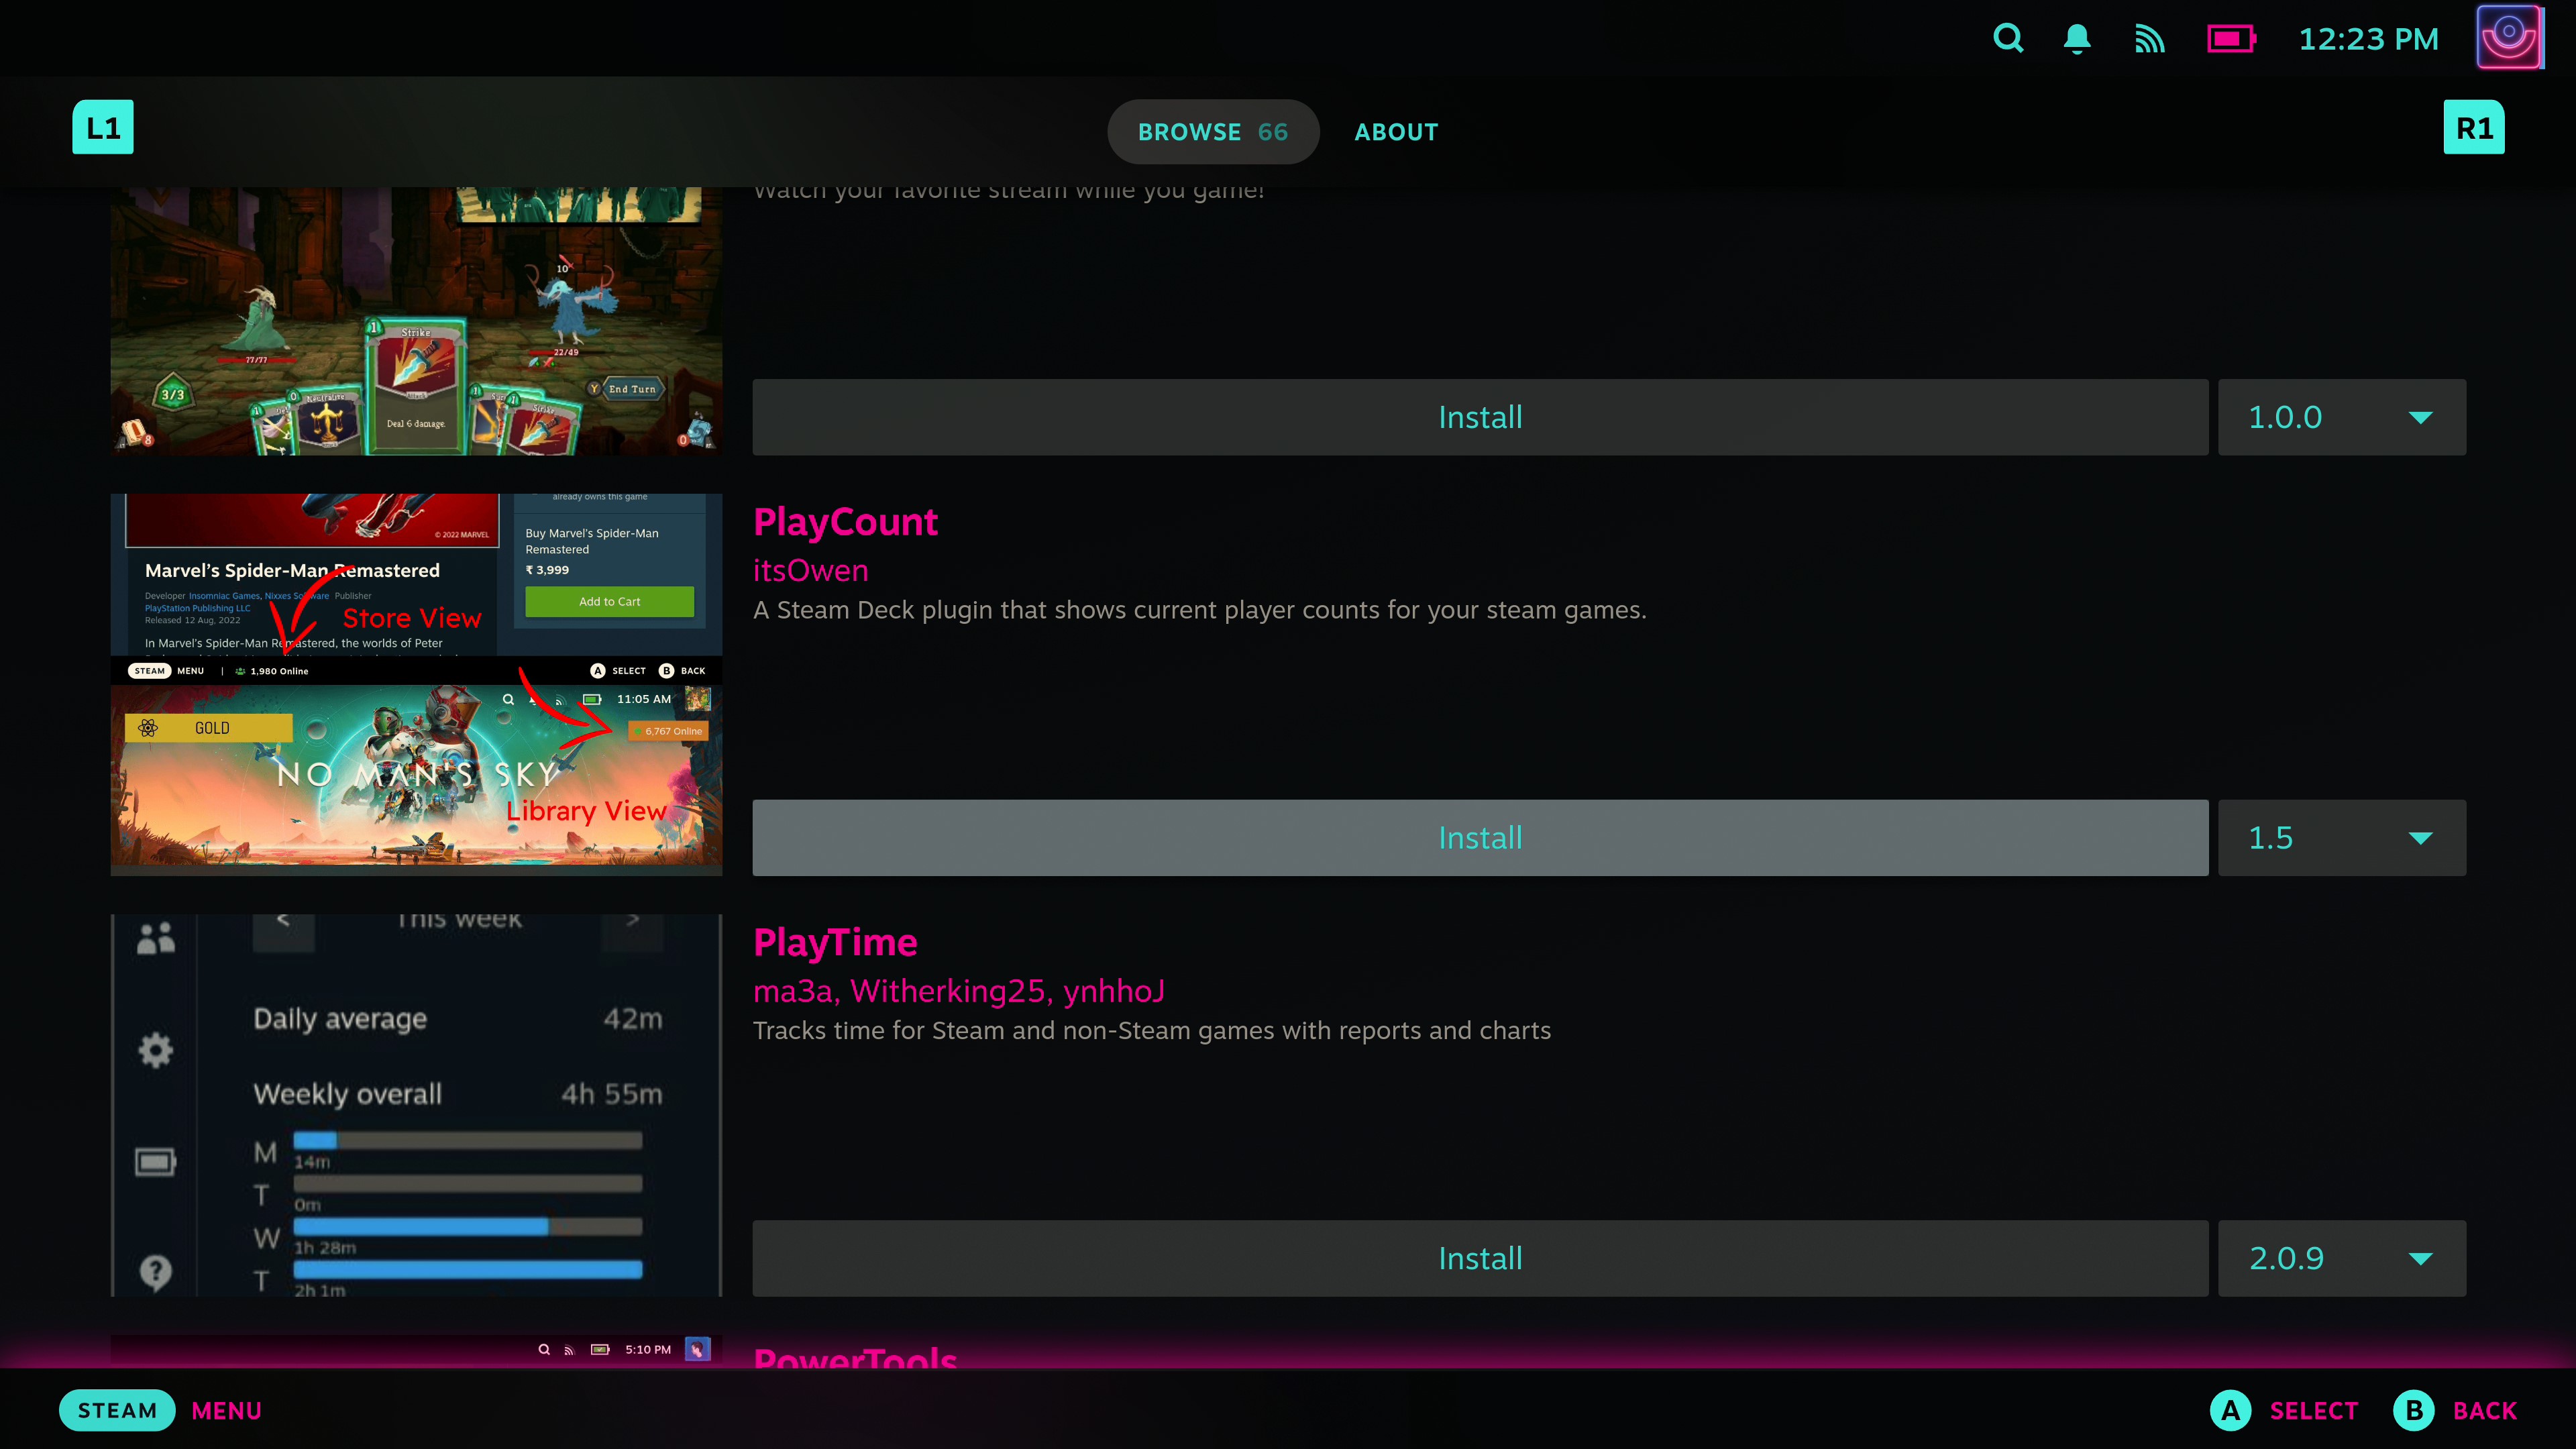Click the PlayCount plugin title
Viewport: 2576px width, 1449px height.
click(845, 522)
